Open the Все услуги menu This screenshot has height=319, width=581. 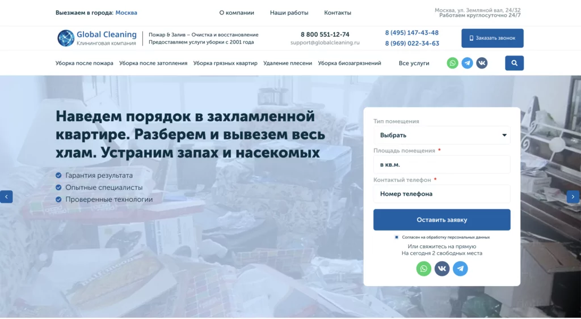414,63
